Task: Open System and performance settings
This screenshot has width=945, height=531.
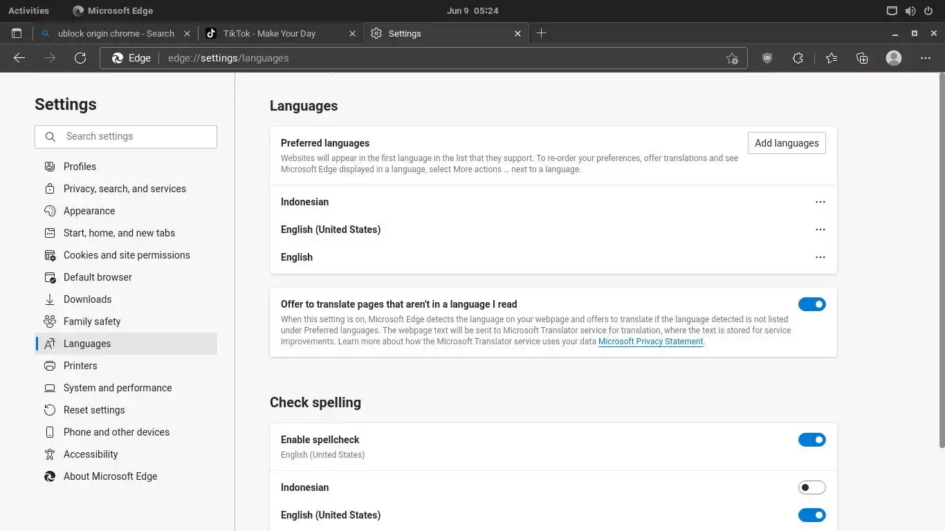Action: (126, 388)
